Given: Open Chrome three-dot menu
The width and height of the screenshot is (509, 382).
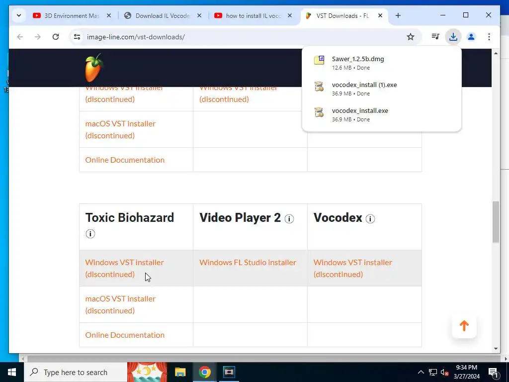Looking at the screenshot, I should 489,37.
